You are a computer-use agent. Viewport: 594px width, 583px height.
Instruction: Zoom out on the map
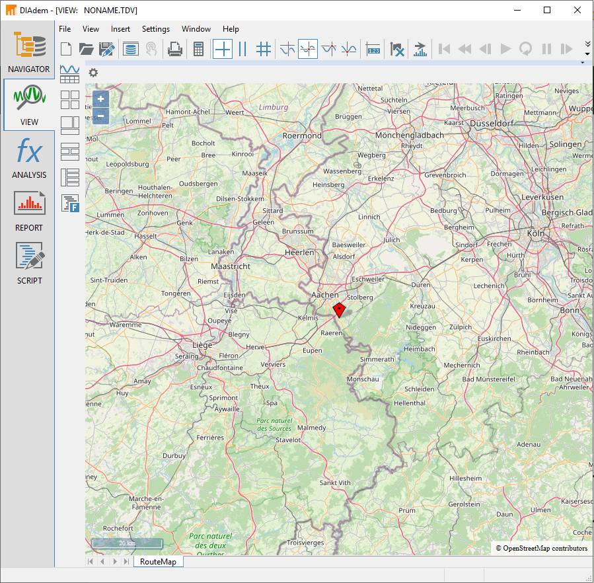pyautogui.click(x=101, y=116)
